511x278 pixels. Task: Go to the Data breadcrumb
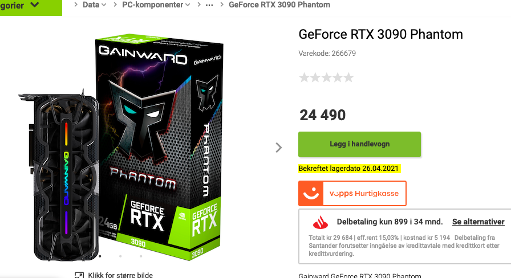(x=91, y=5)
